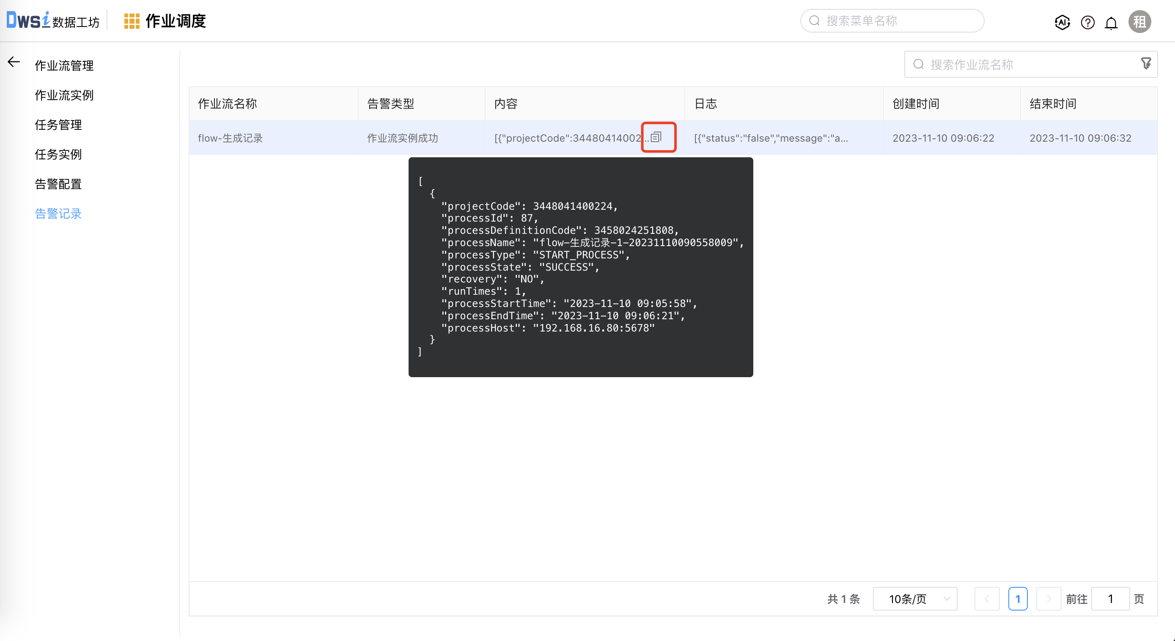The width and height of the screenshot is (1175, 641).
Task: Click page number 1 button
Action: 1018,599
